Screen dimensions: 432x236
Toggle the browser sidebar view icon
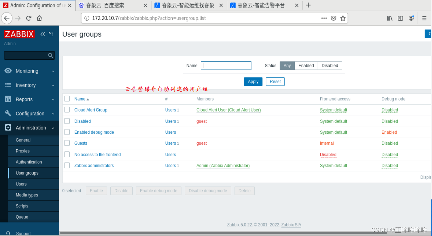[x=400, y=18]
